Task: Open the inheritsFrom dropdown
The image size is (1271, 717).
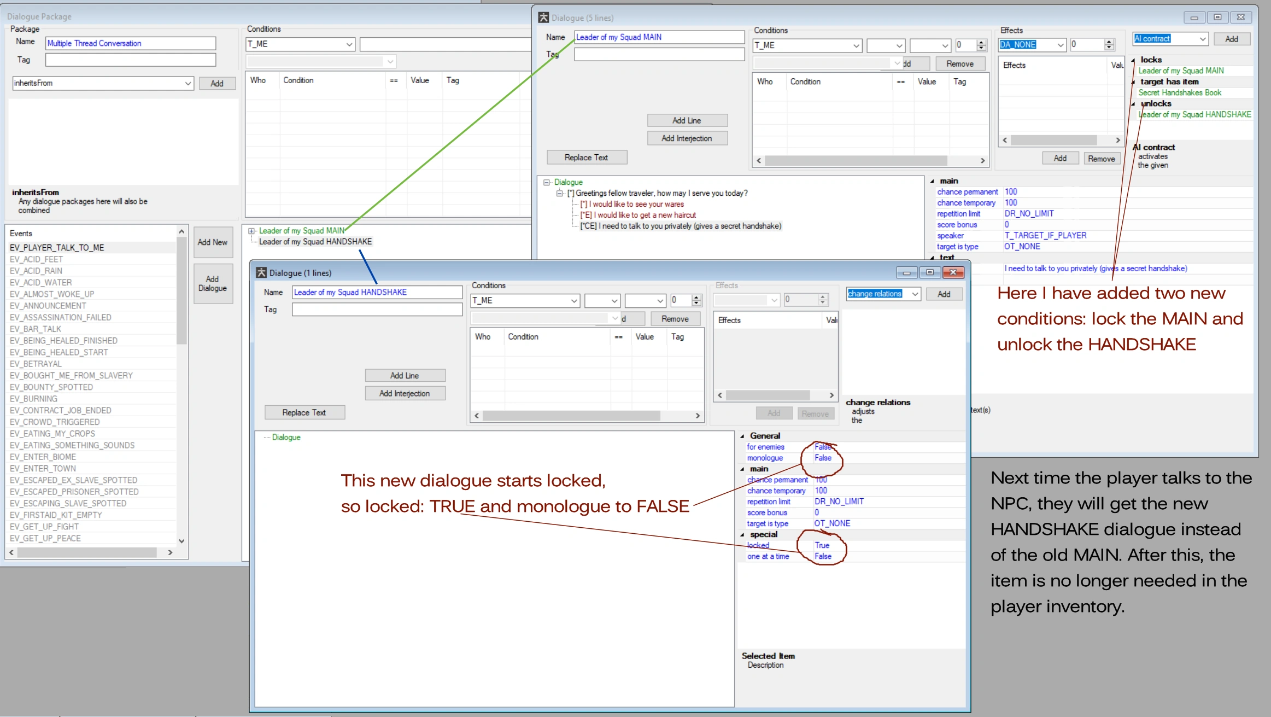Action: click(x=188, y=83)
